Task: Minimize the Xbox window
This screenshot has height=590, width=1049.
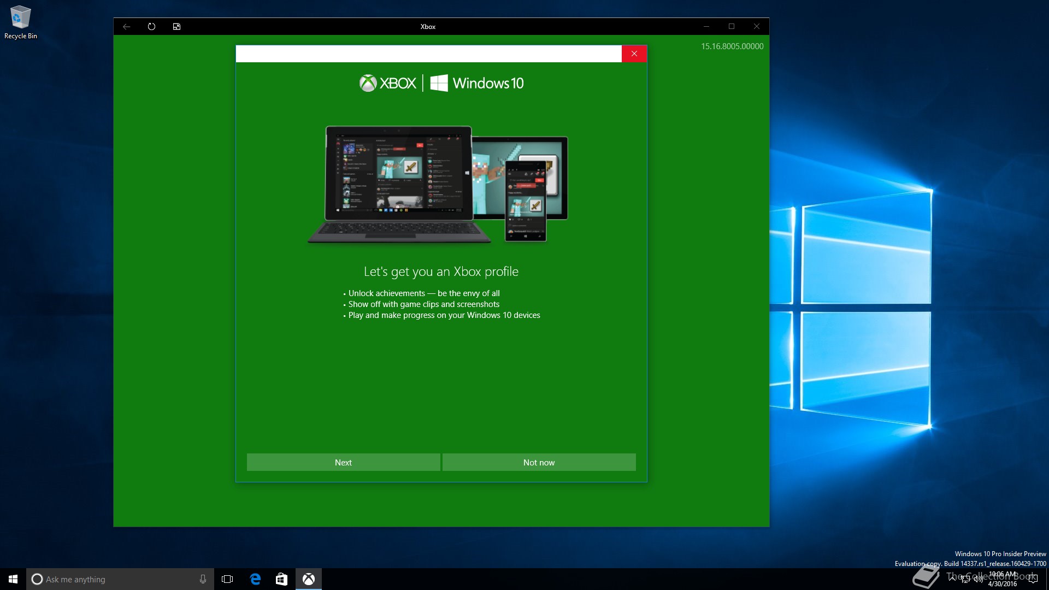Action: (706, 26)
